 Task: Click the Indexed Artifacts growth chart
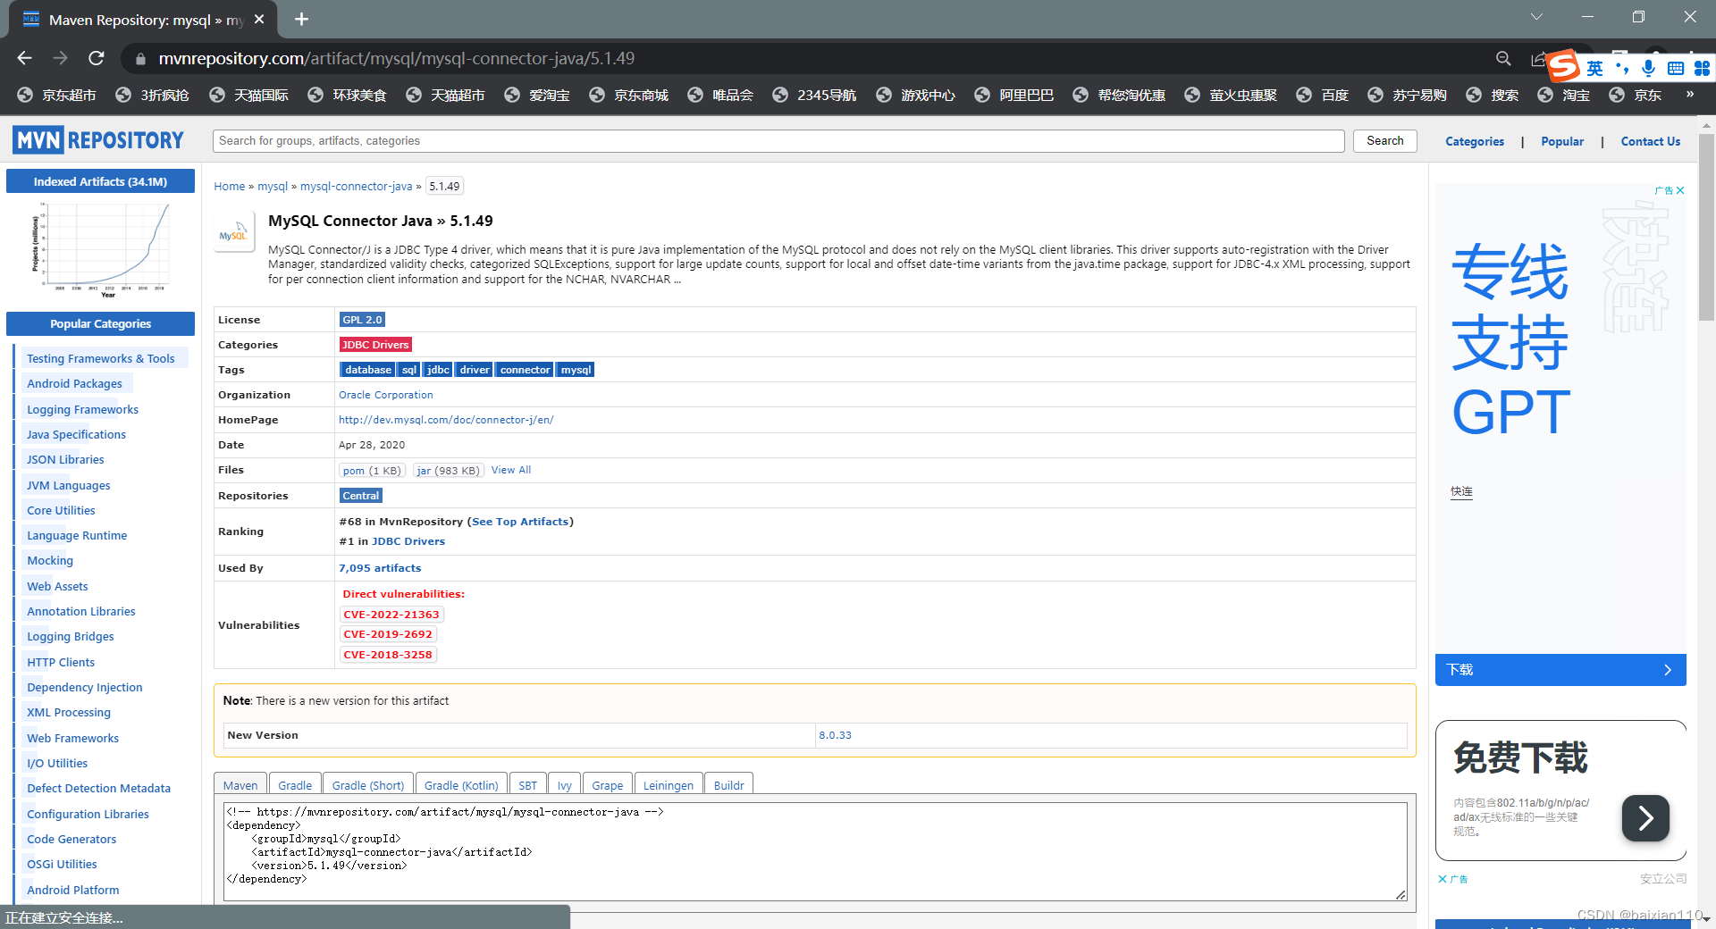[101, 250]
